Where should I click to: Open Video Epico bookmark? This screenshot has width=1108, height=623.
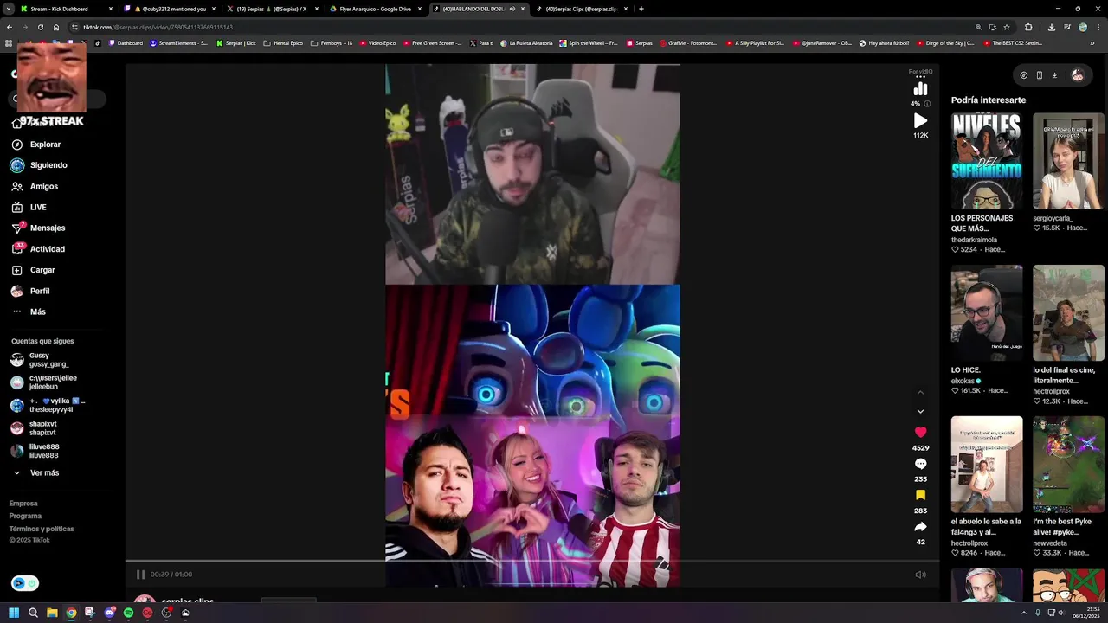377,42
